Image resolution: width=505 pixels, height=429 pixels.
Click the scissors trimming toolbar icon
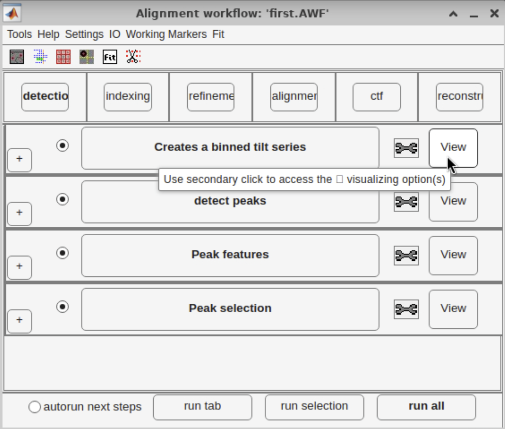[133, 57]
